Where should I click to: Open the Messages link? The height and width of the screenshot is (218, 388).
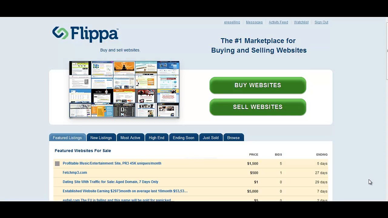tap(254, 22)
